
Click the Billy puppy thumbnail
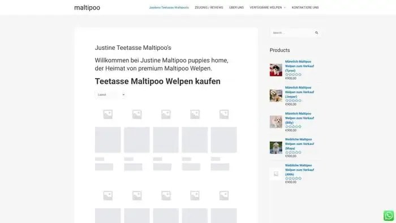point(276,122)
